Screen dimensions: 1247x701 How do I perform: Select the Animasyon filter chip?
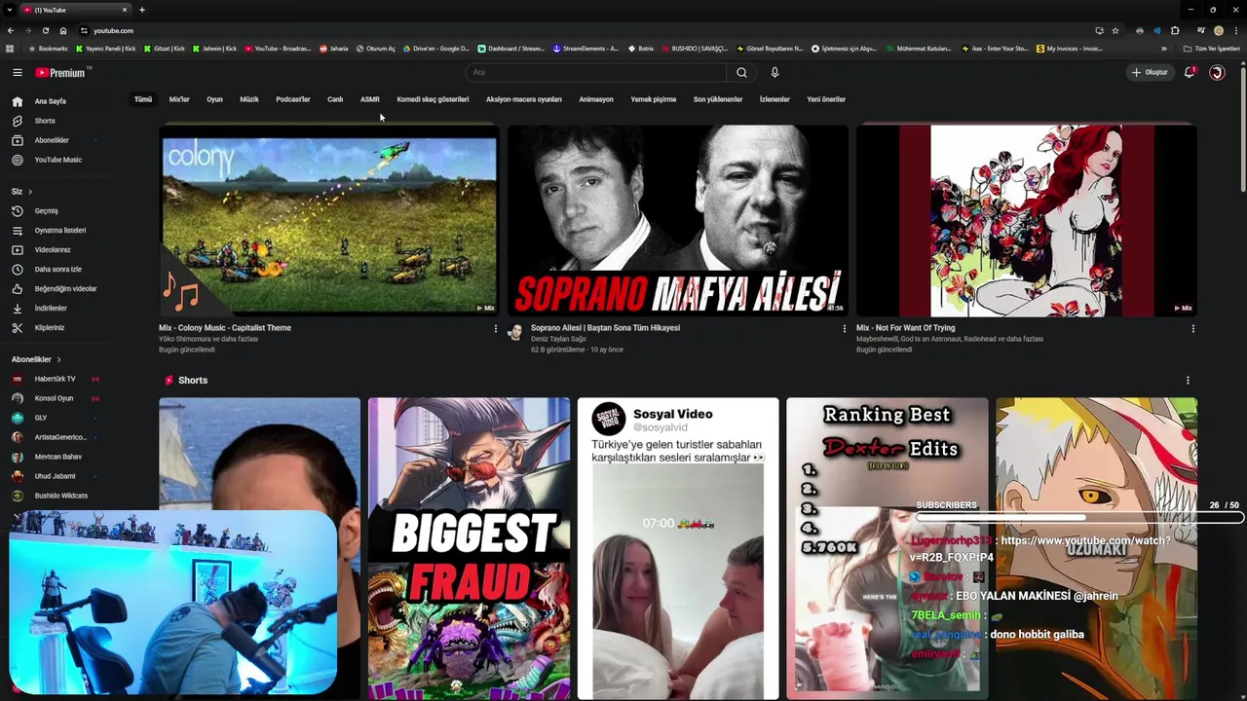tap(596, 99)
